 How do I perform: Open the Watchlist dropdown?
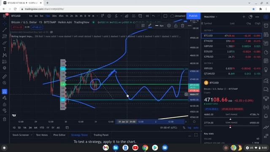point(211,17)
